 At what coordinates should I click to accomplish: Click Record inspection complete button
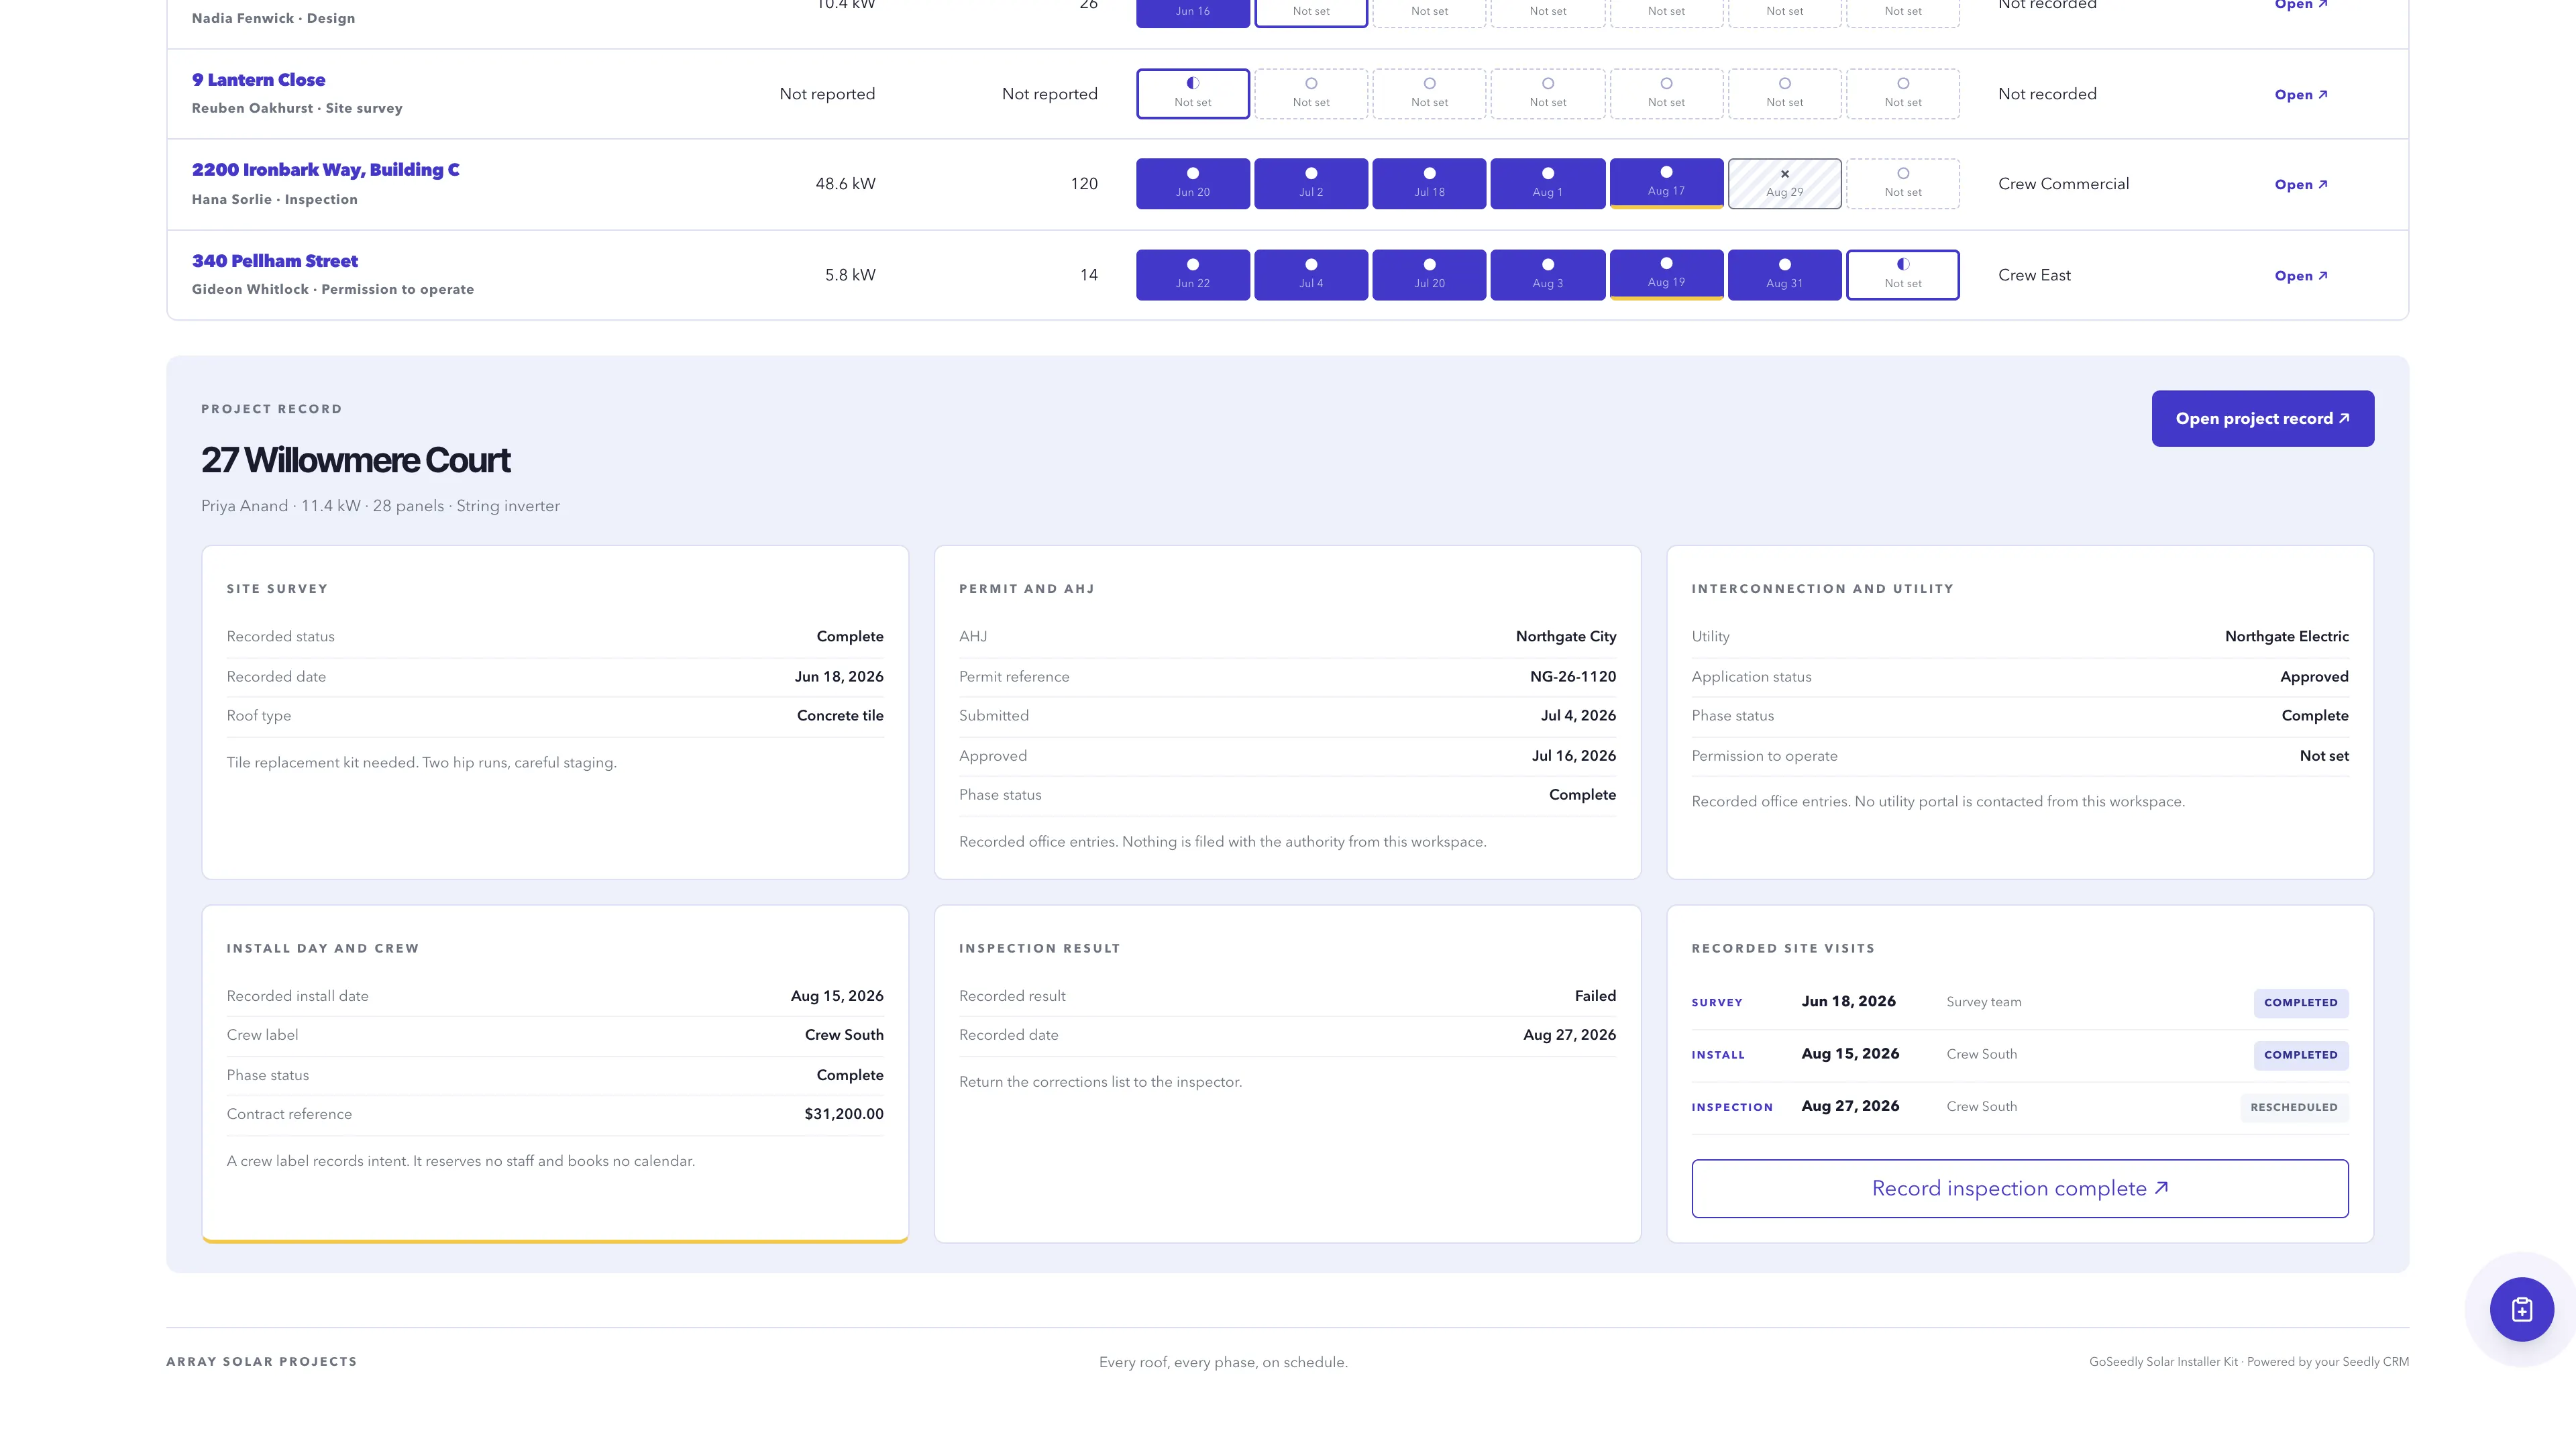point(2019,1188)
